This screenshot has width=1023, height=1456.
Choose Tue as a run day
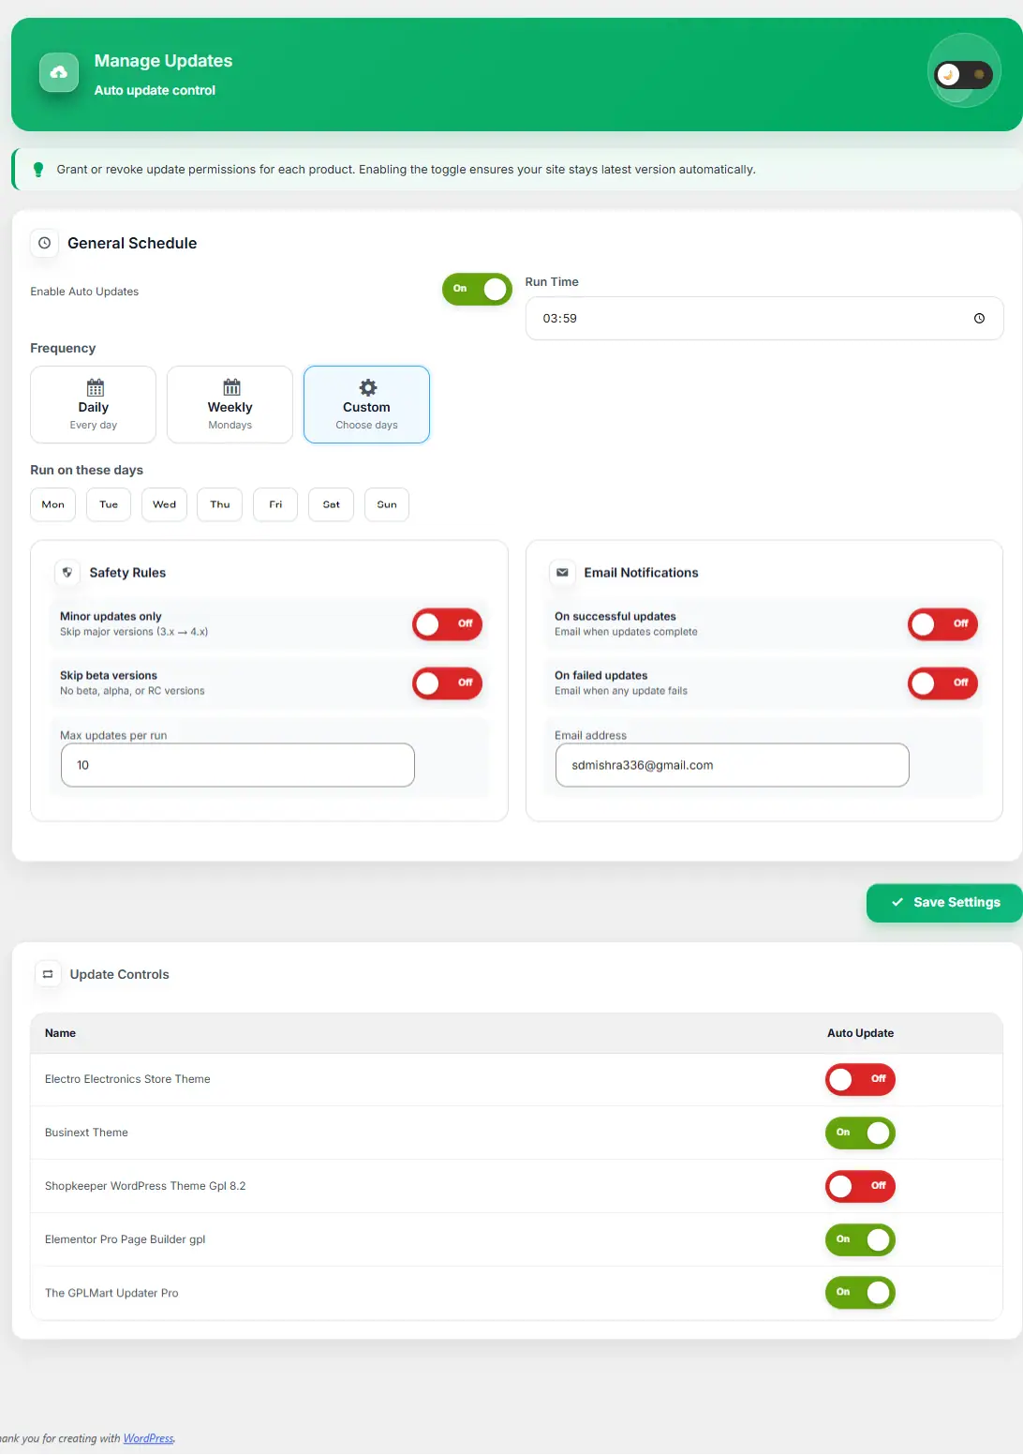(x=109, y=504)
